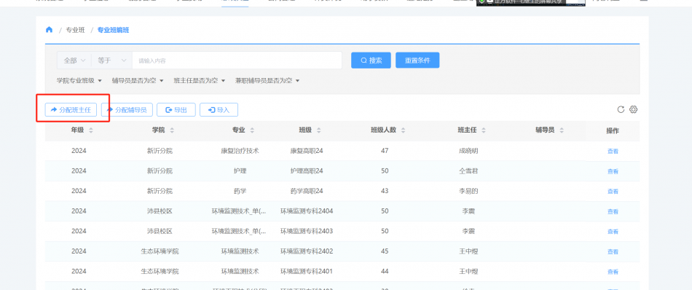Viewport: 692px width, 290px height.
Task: Click the refresh table icon
Action: [621, 109]
